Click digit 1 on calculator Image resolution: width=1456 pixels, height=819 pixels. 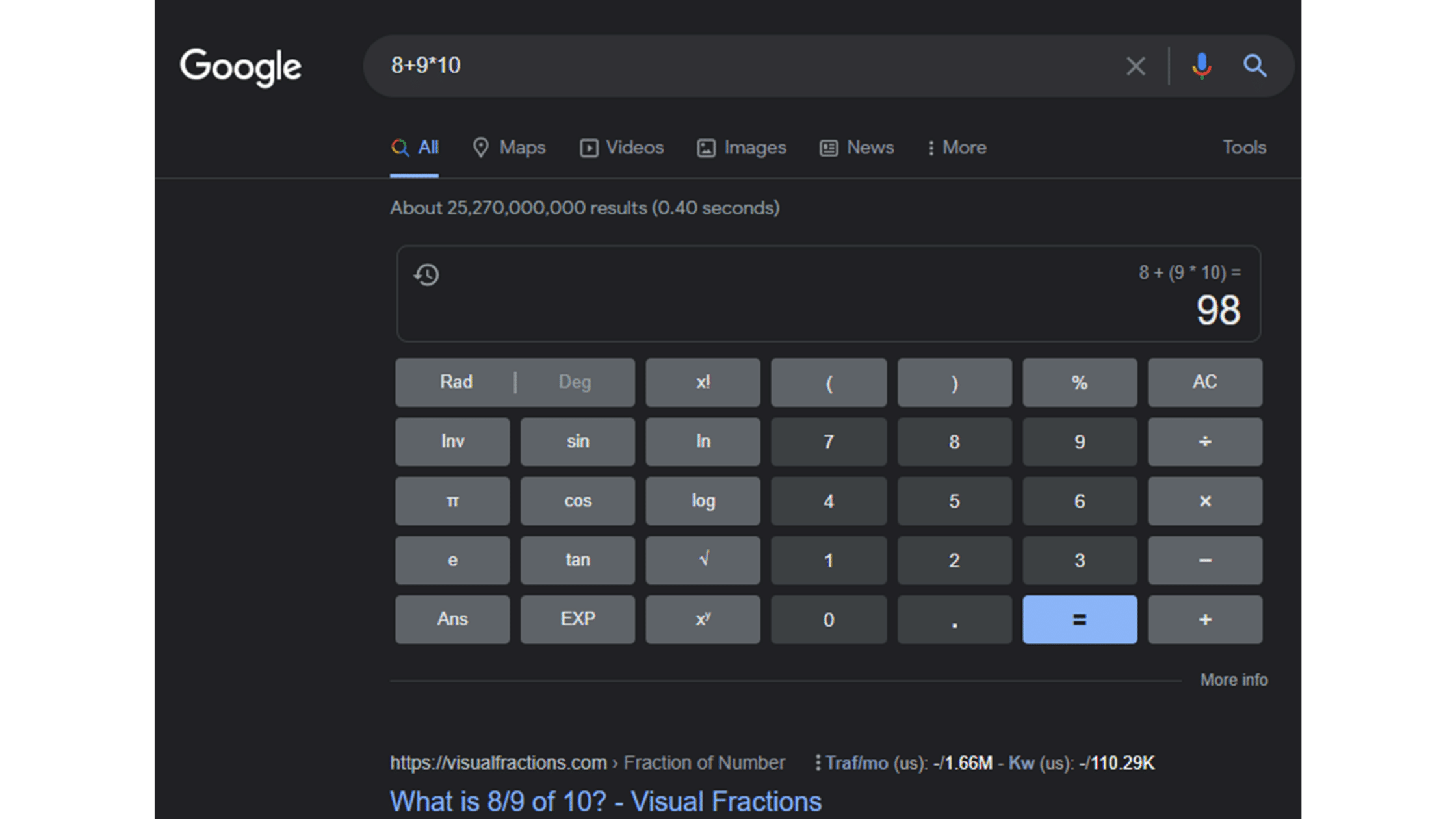[x=829, y=560]
